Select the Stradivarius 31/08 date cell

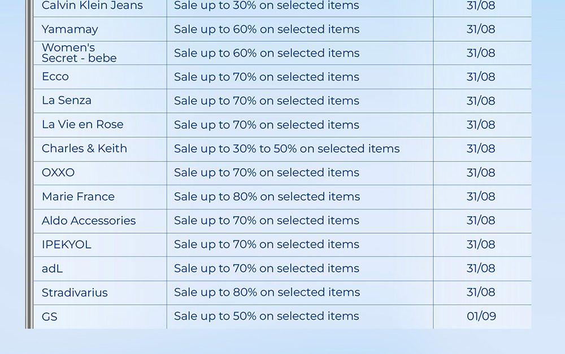tap(481, 292)
